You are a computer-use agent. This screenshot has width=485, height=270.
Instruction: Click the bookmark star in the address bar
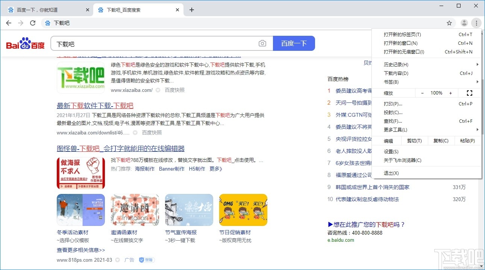pyautogui.click(x=449, y=23)
